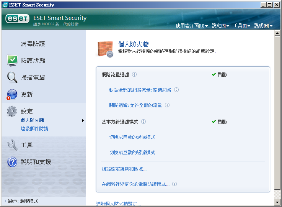Image resolution: width=282 pixels, height=207 pixels.
Task: Open the 更新 globe icon
Action: (12, 94)
